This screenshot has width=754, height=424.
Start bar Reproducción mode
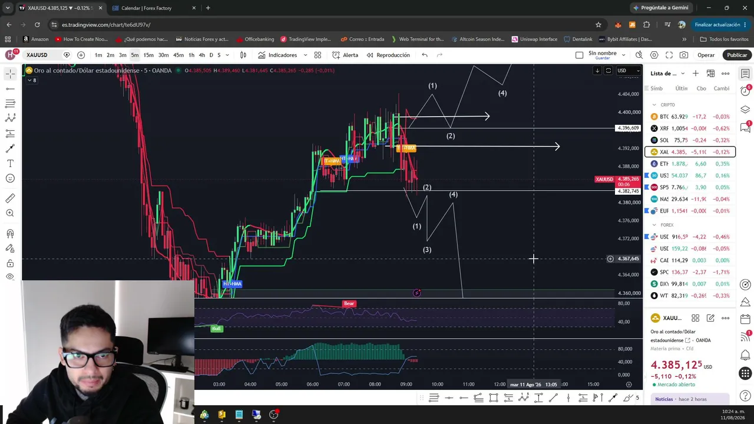click(388, 55)
